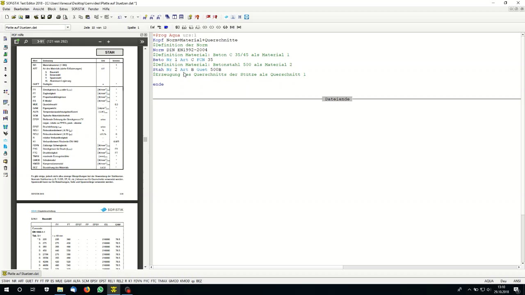Toggle the Einf insert mode indicator
This screenshot has height=295, width=525.
click(x=152, y=27)
